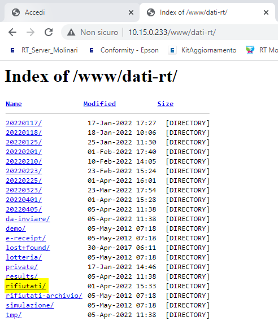Screen dimensions: 278x321
Task: Click the Non sicuro warning icon
Action: click(71, 32)
